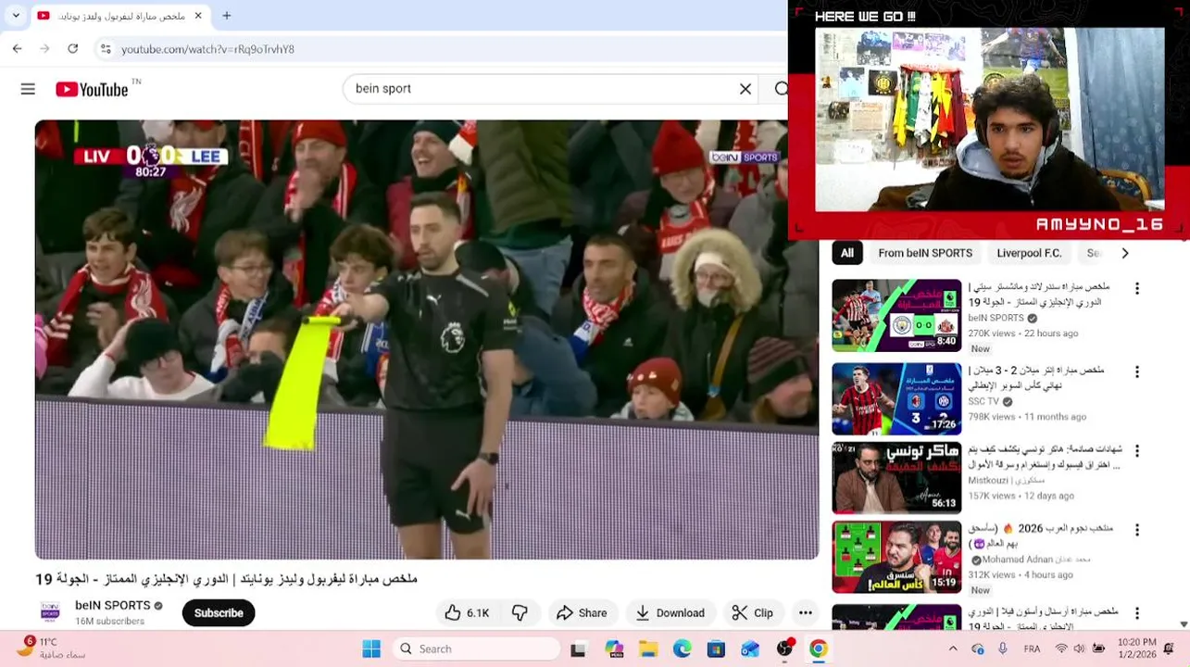Open the 56:13 Tunisian hacker video thumbnail
1190x667 pixels.
pos(896,477)
